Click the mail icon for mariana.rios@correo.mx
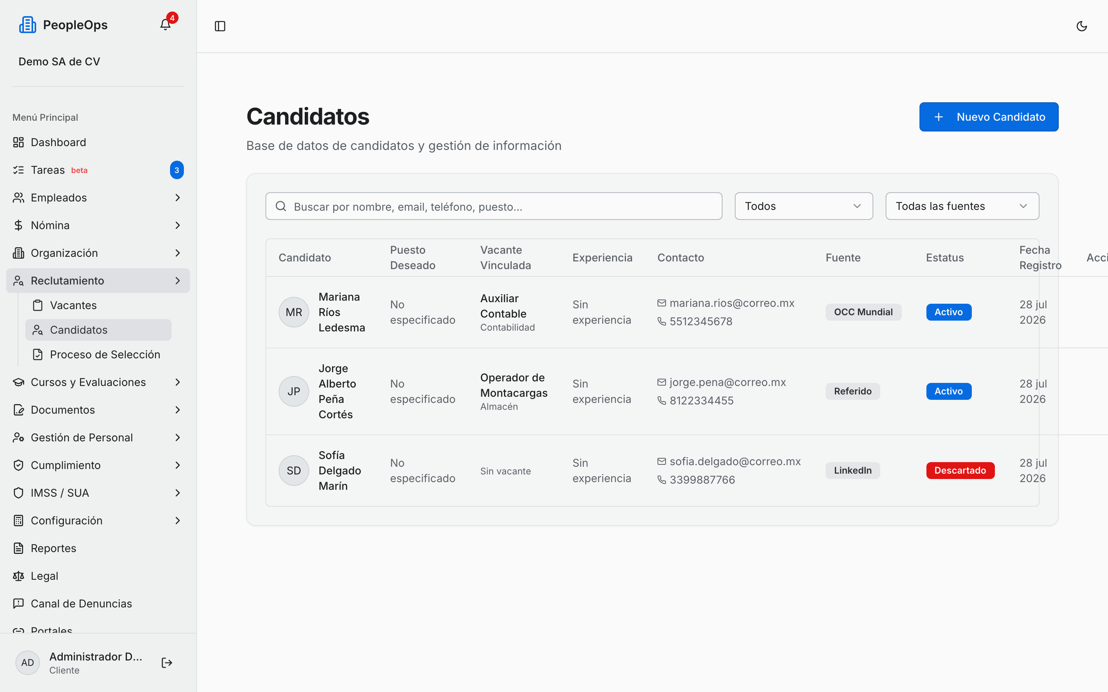The image size is (1108, 692). (x=662, y=303)
